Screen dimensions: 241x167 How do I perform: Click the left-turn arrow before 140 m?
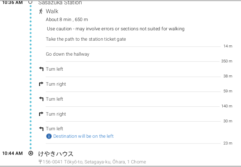[41, 99]
